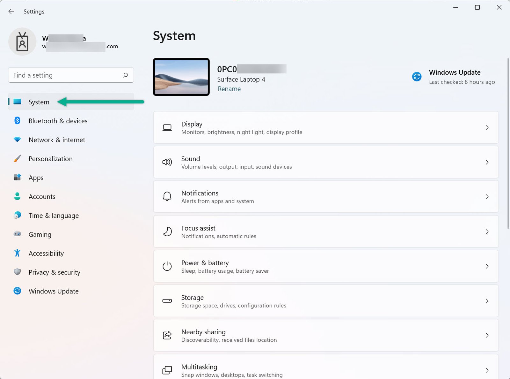Go to Accounts section
The width and height of the screenshot is (510, 379).
71,196
